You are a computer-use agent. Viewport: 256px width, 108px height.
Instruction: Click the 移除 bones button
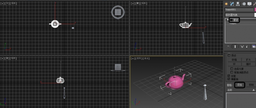click(x=251, y=85)
